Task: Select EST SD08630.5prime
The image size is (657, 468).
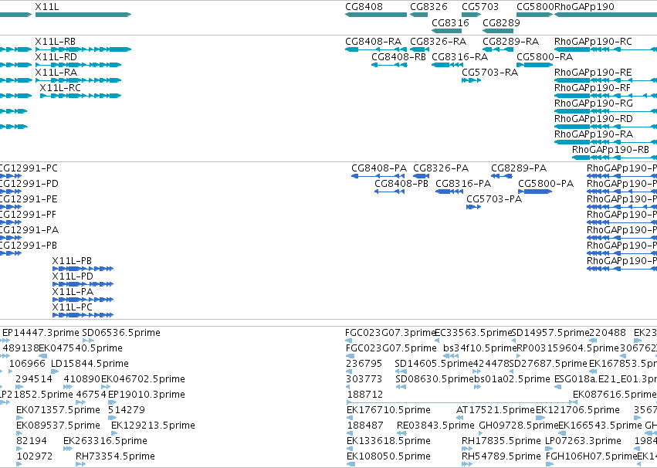Action: click(435, 379)
